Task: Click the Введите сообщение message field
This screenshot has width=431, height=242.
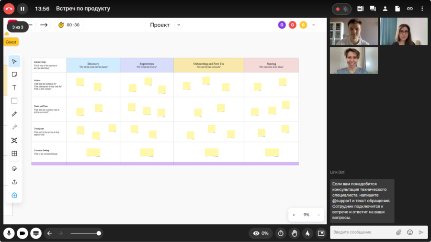Action: [362, 232]
